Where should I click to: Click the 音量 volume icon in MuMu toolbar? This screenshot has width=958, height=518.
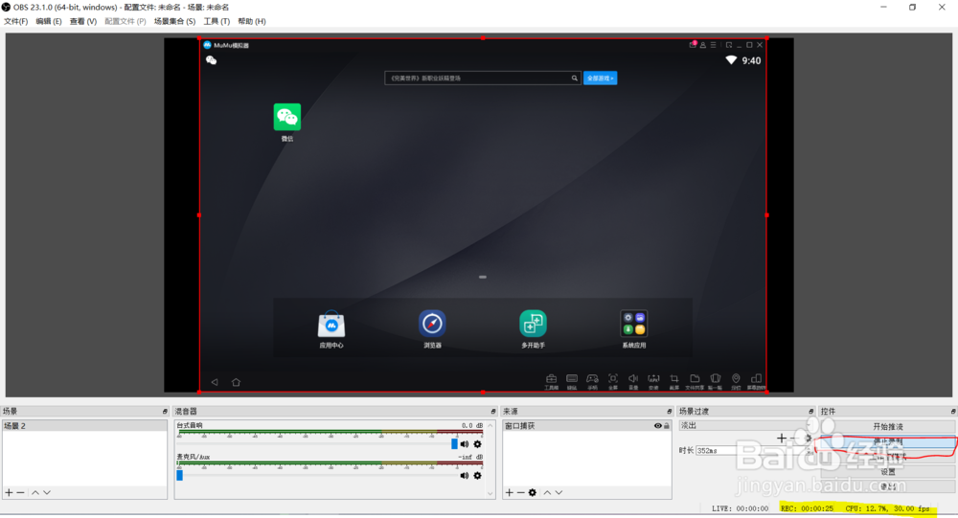coord(633,379)
